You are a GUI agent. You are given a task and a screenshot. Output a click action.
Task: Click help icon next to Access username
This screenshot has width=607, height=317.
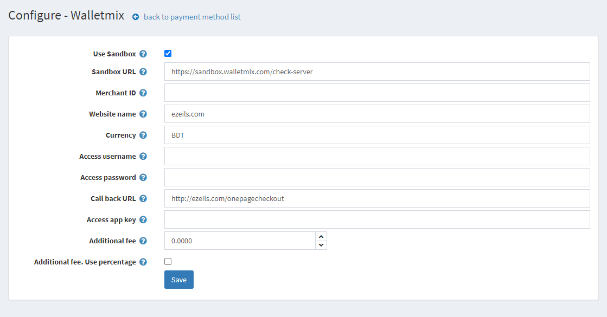coord(143,156)
